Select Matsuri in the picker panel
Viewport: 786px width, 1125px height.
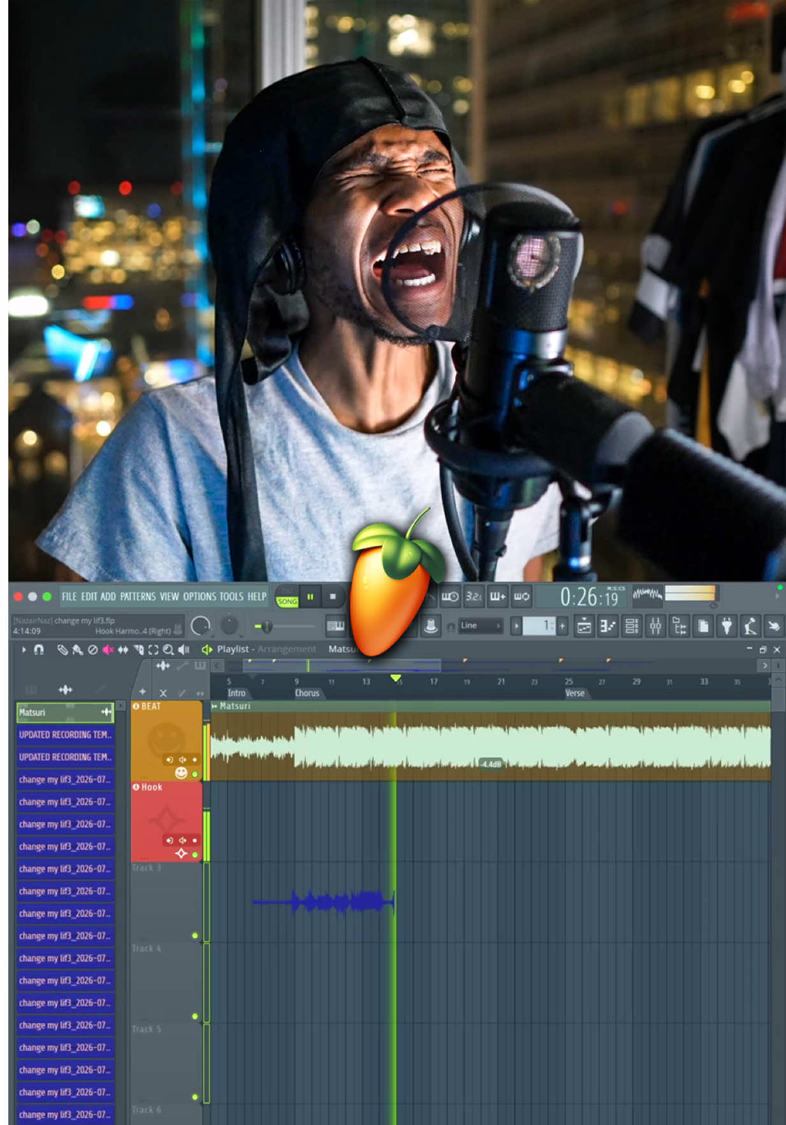pyautogui.click(x=65, y=712)
